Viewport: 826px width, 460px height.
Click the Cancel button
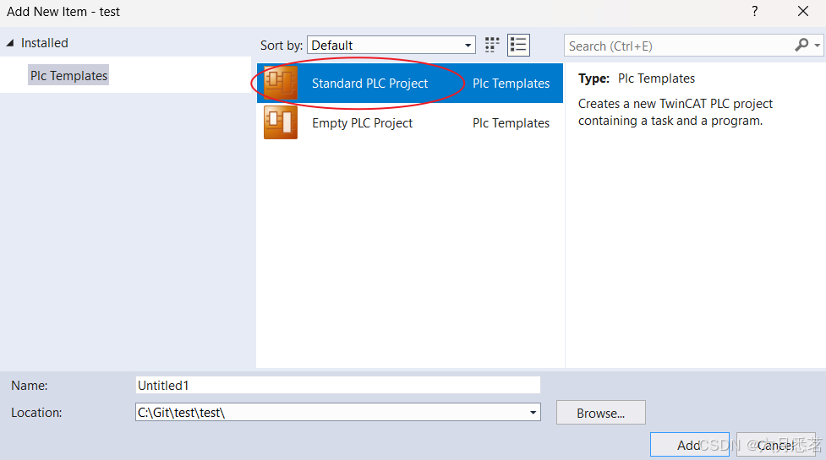775,446
